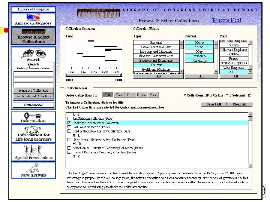The width and height of the screenshot is (270, 202).
Task: Deselect the History topic filter
Action: coord(156,65)
